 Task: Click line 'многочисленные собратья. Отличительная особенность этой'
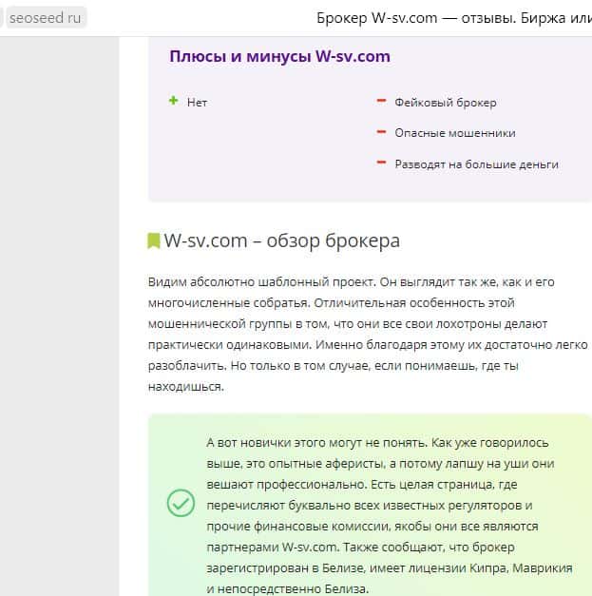point(332,303)
